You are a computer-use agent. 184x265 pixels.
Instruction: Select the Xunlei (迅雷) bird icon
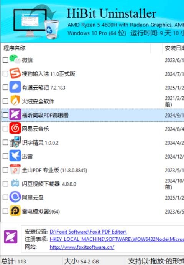[x=15, y=156]
